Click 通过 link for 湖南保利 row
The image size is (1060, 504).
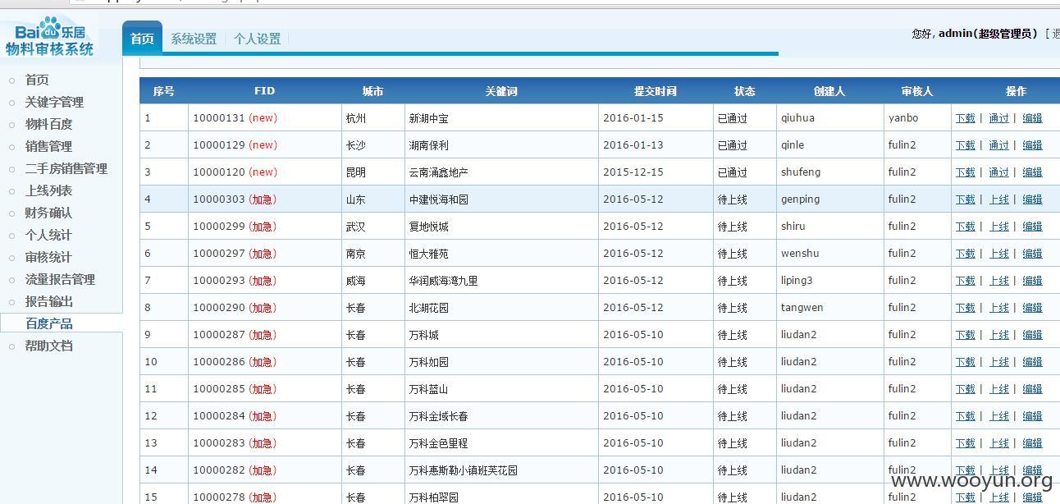tap(998, 145)
